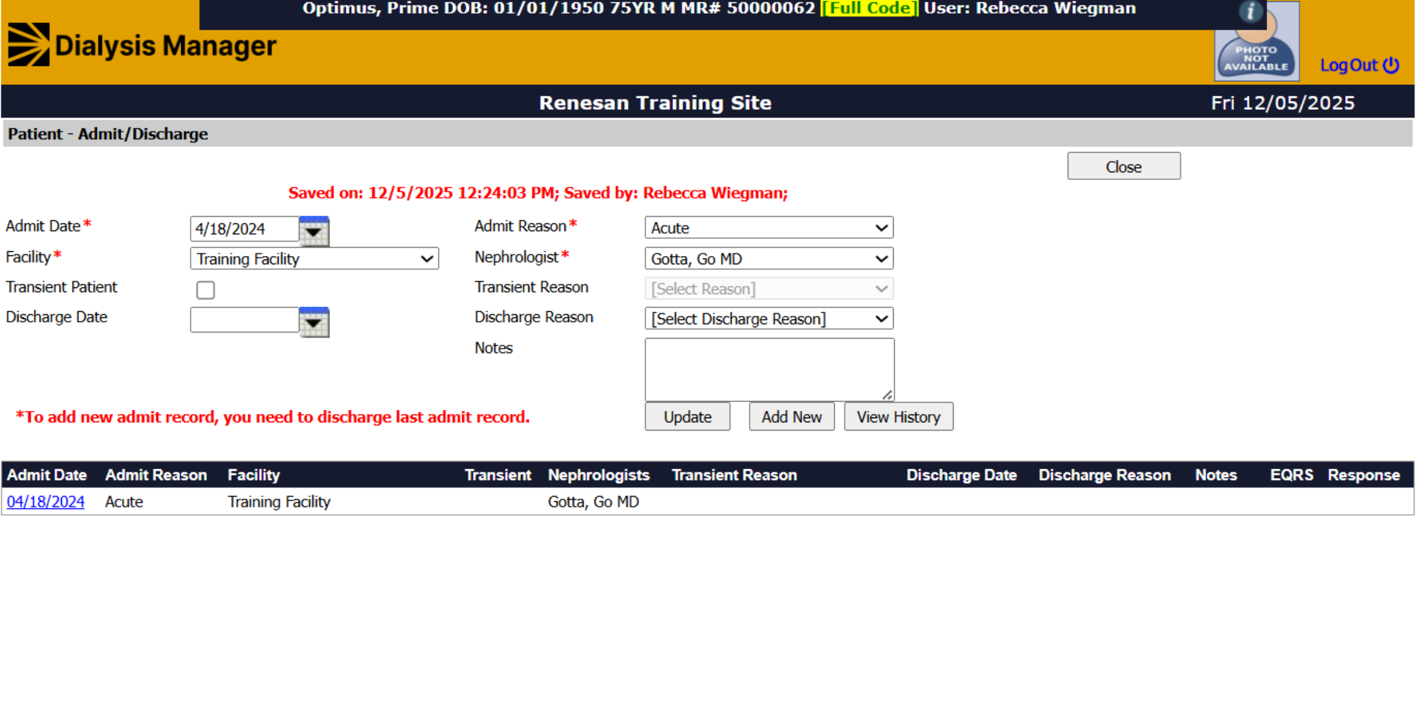The image size is (1426, 705).
Task: Log out of Dialysis Manager
Action: (x=1359, y=65)
